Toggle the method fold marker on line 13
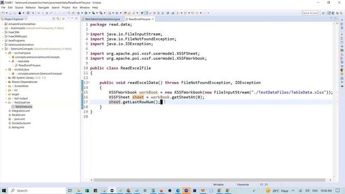 coord(89,82)
